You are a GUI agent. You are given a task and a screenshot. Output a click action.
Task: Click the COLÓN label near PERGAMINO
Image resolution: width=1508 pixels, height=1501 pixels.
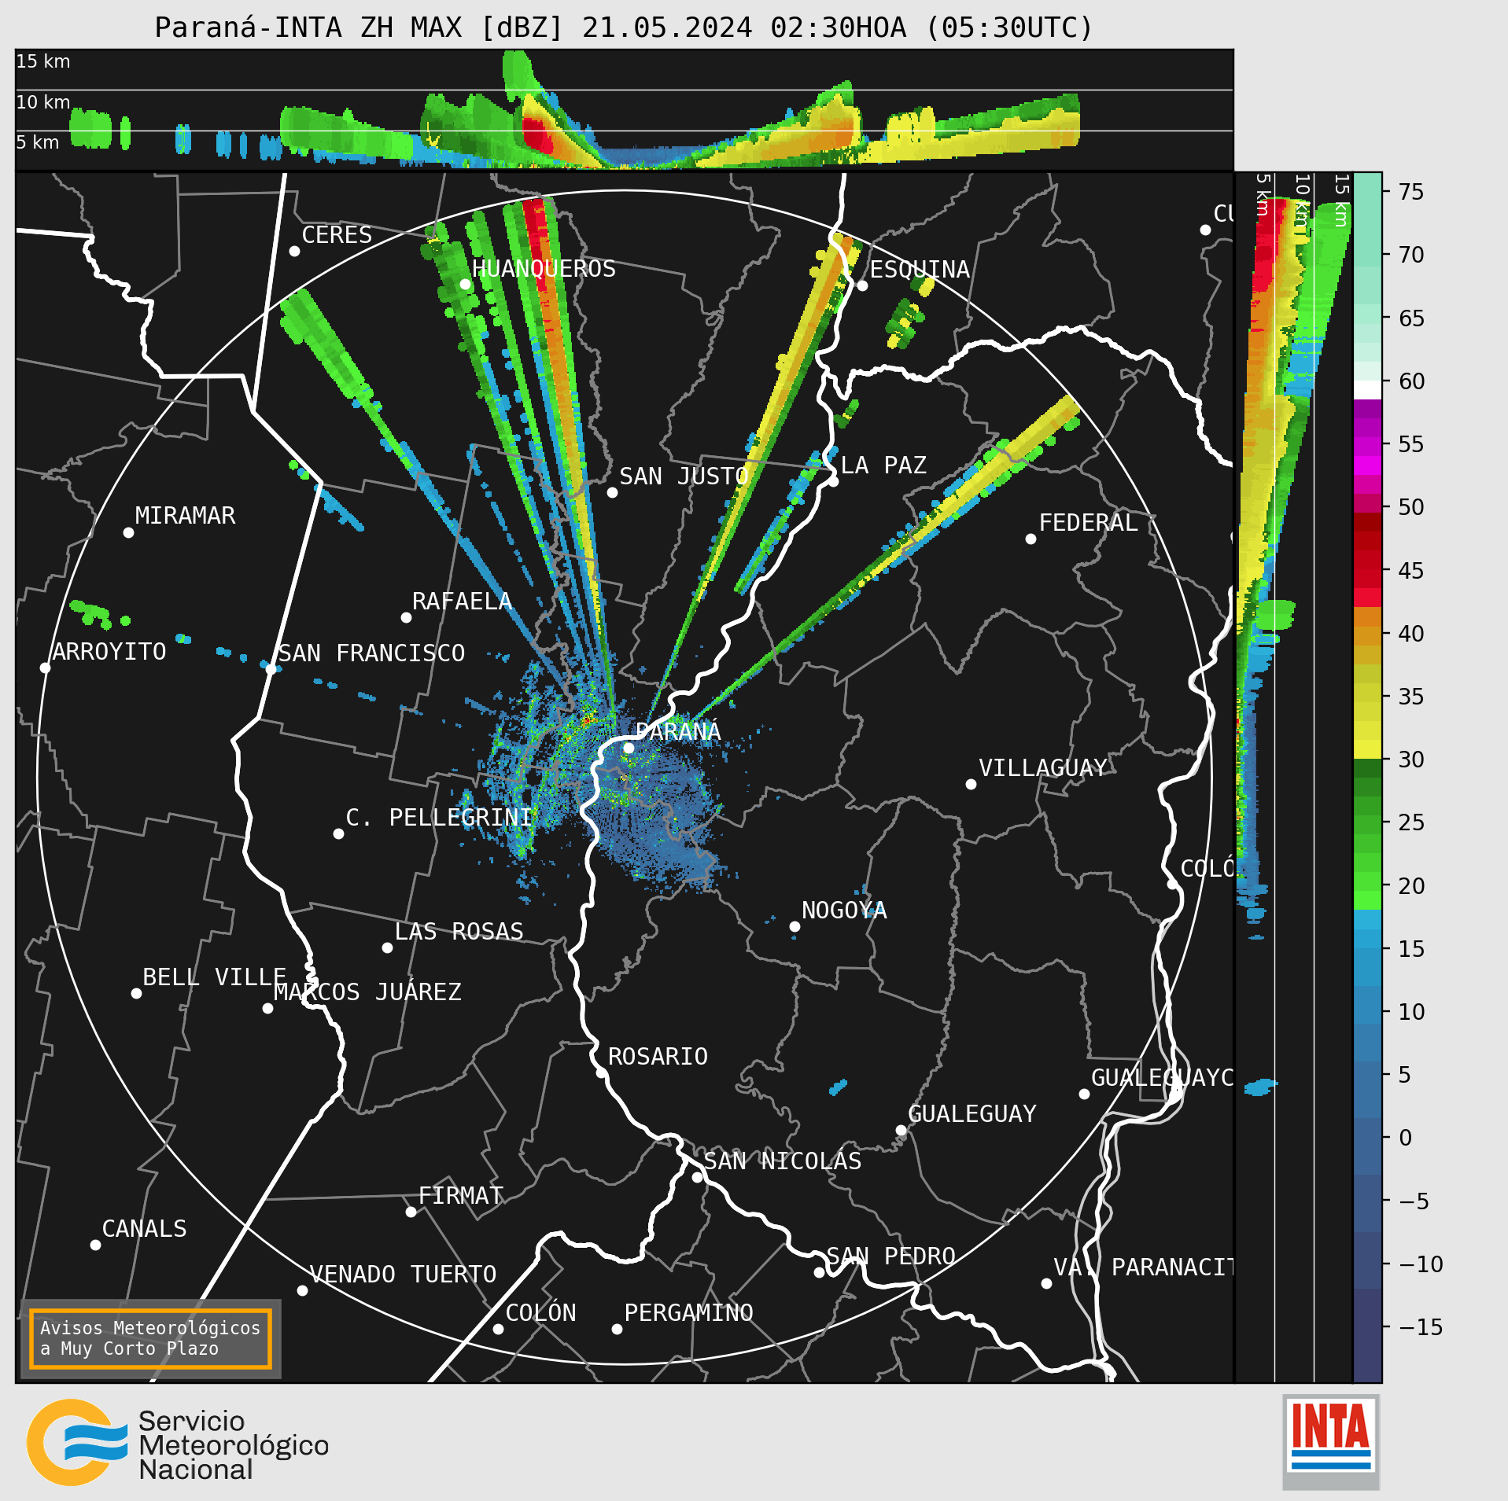(x=540, y=1312)
